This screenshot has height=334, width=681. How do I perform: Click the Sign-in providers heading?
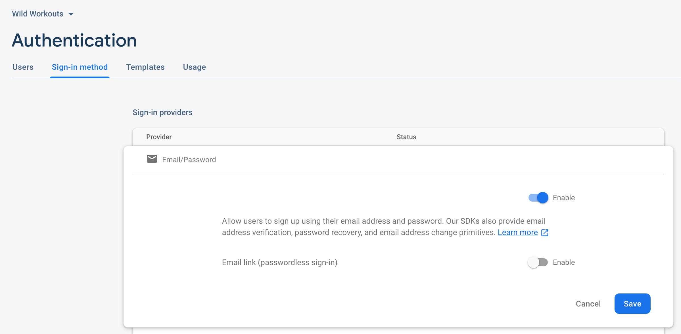point(162,112)
